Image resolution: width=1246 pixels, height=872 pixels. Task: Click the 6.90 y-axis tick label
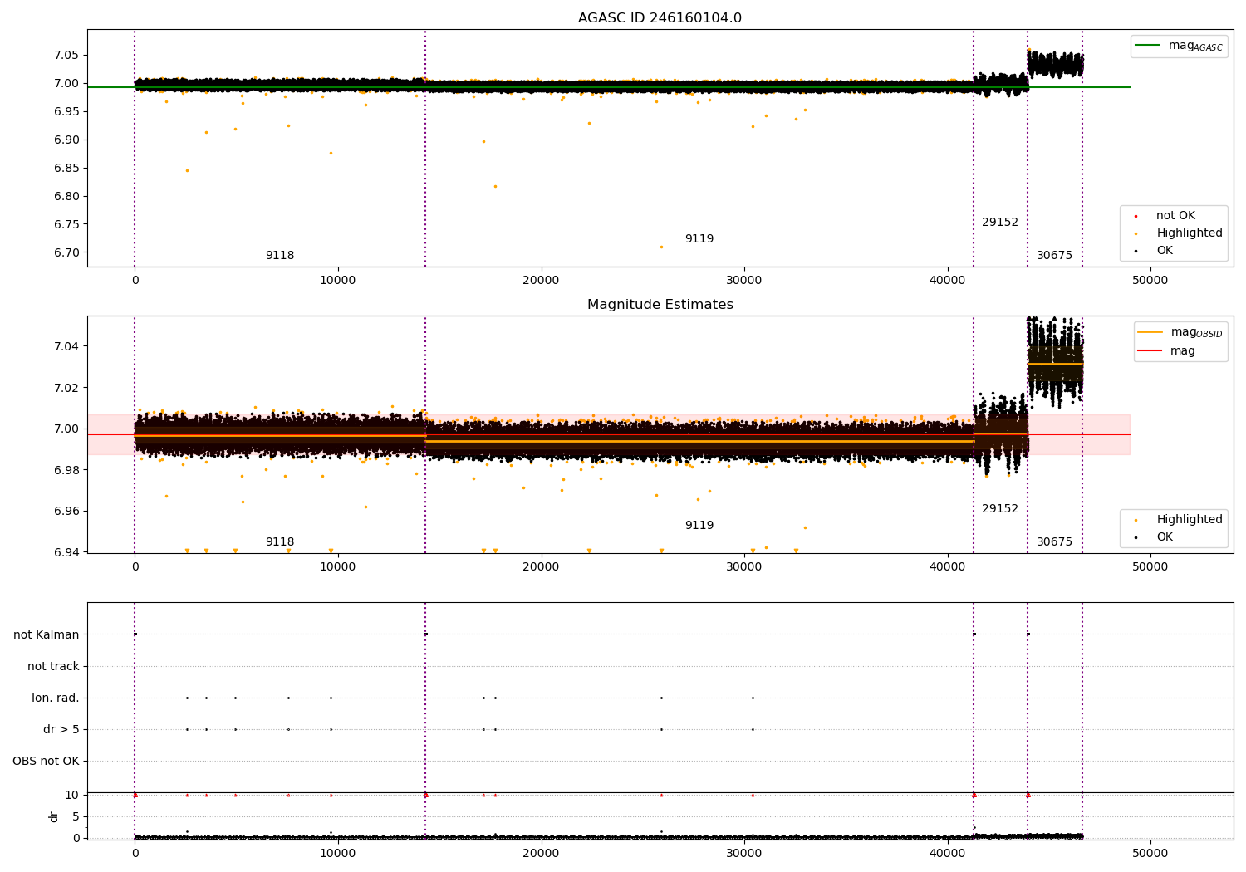point(67,140)
